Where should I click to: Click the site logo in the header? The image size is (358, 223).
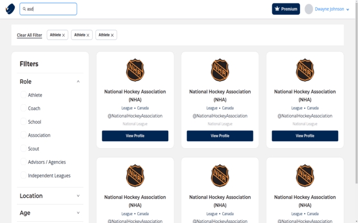10,9
